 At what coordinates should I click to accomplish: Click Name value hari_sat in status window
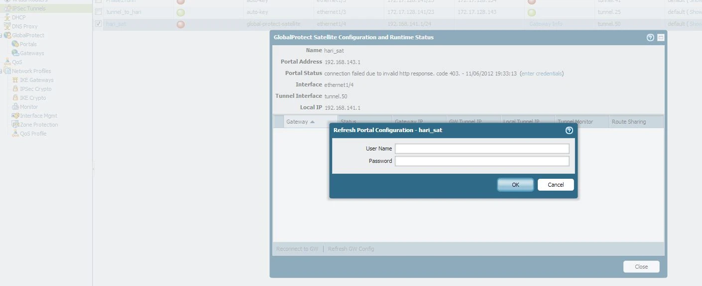tap(334, 51)
